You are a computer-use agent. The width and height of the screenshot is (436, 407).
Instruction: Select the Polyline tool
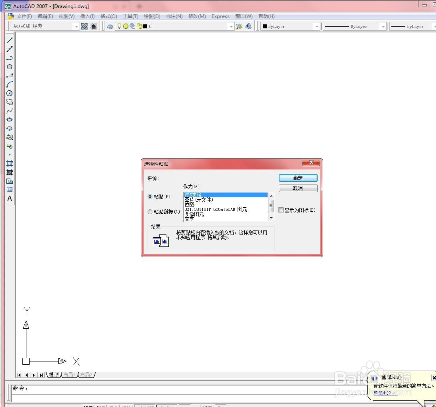click(10, 58)
